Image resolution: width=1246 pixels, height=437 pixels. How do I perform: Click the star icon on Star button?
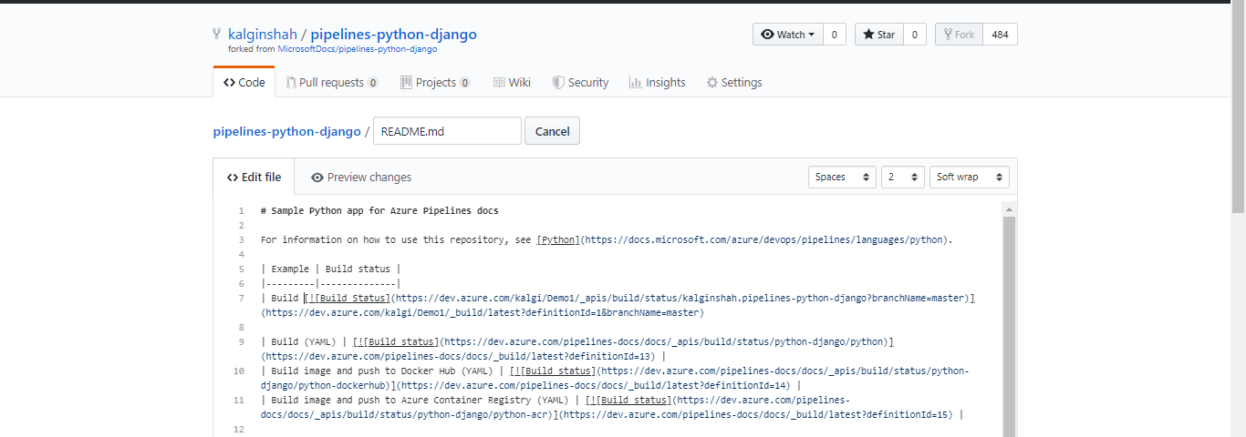click(x=867, y=35)
